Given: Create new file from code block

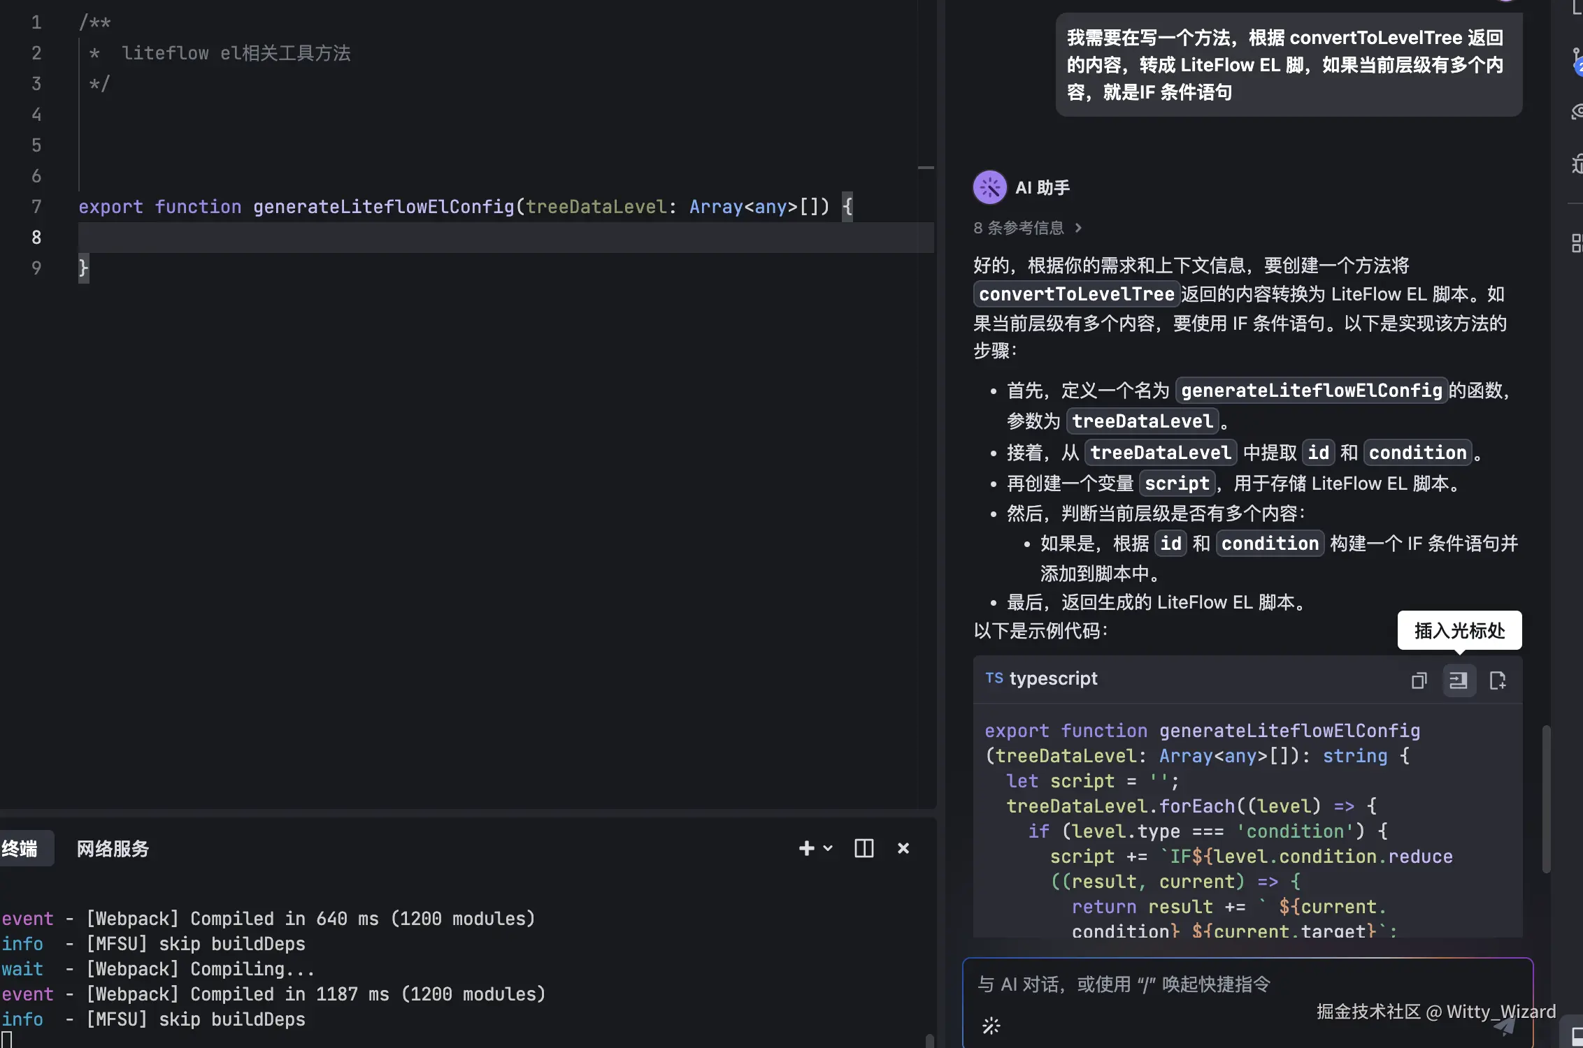Looking at the screenshot, I should (1498, 681).
